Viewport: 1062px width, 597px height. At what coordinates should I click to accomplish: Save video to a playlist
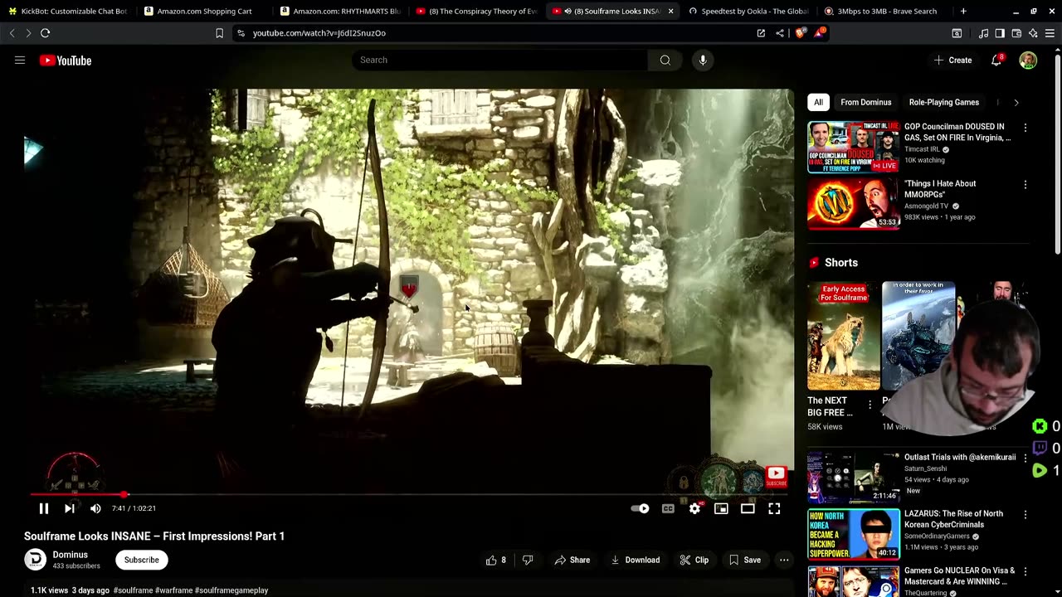click(x=745, y=560)
